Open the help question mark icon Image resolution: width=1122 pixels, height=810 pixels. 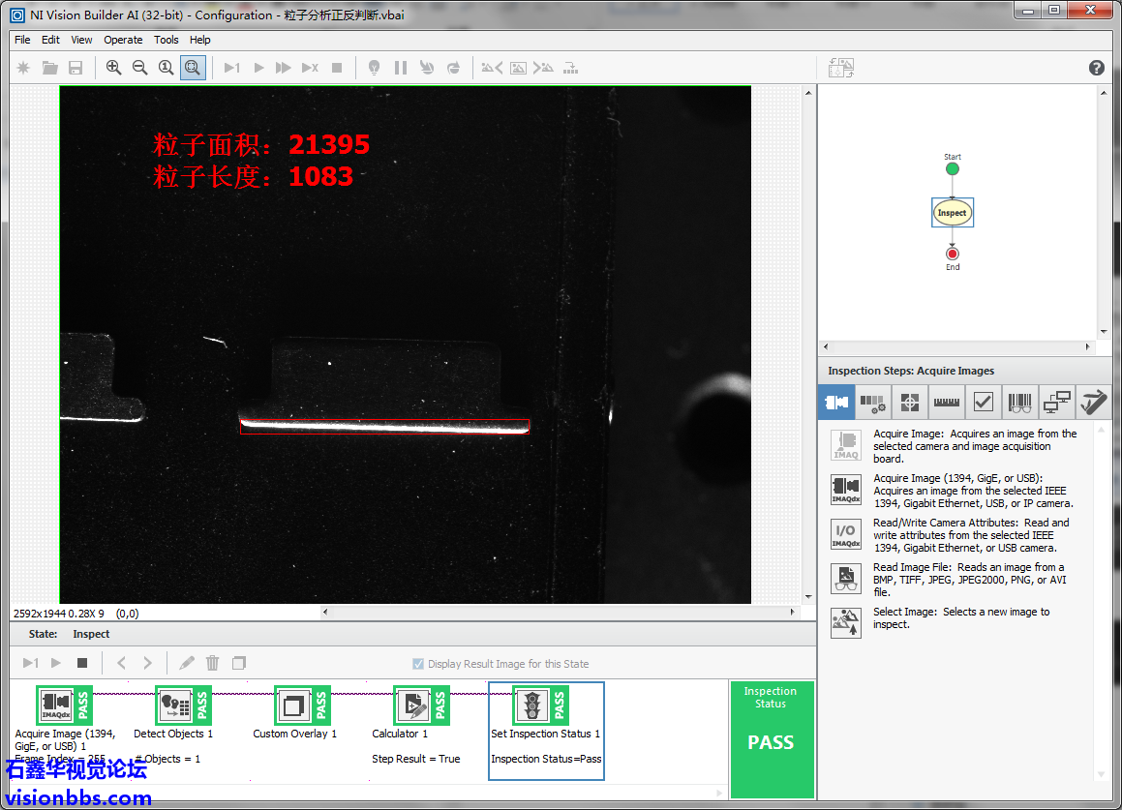pos(1096,68)
